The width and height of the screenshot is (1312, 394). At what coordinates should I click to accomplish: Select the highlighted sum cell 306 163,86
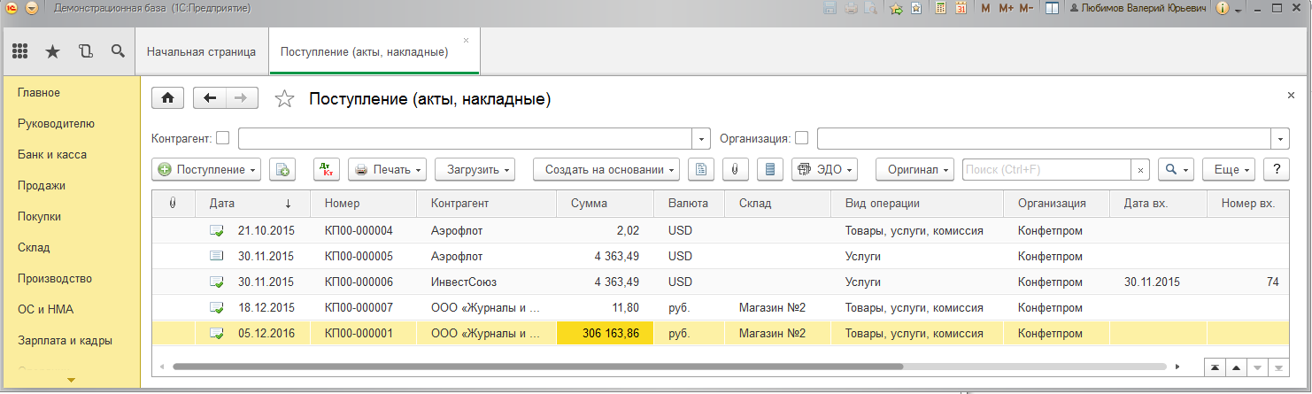click(606, 334)
